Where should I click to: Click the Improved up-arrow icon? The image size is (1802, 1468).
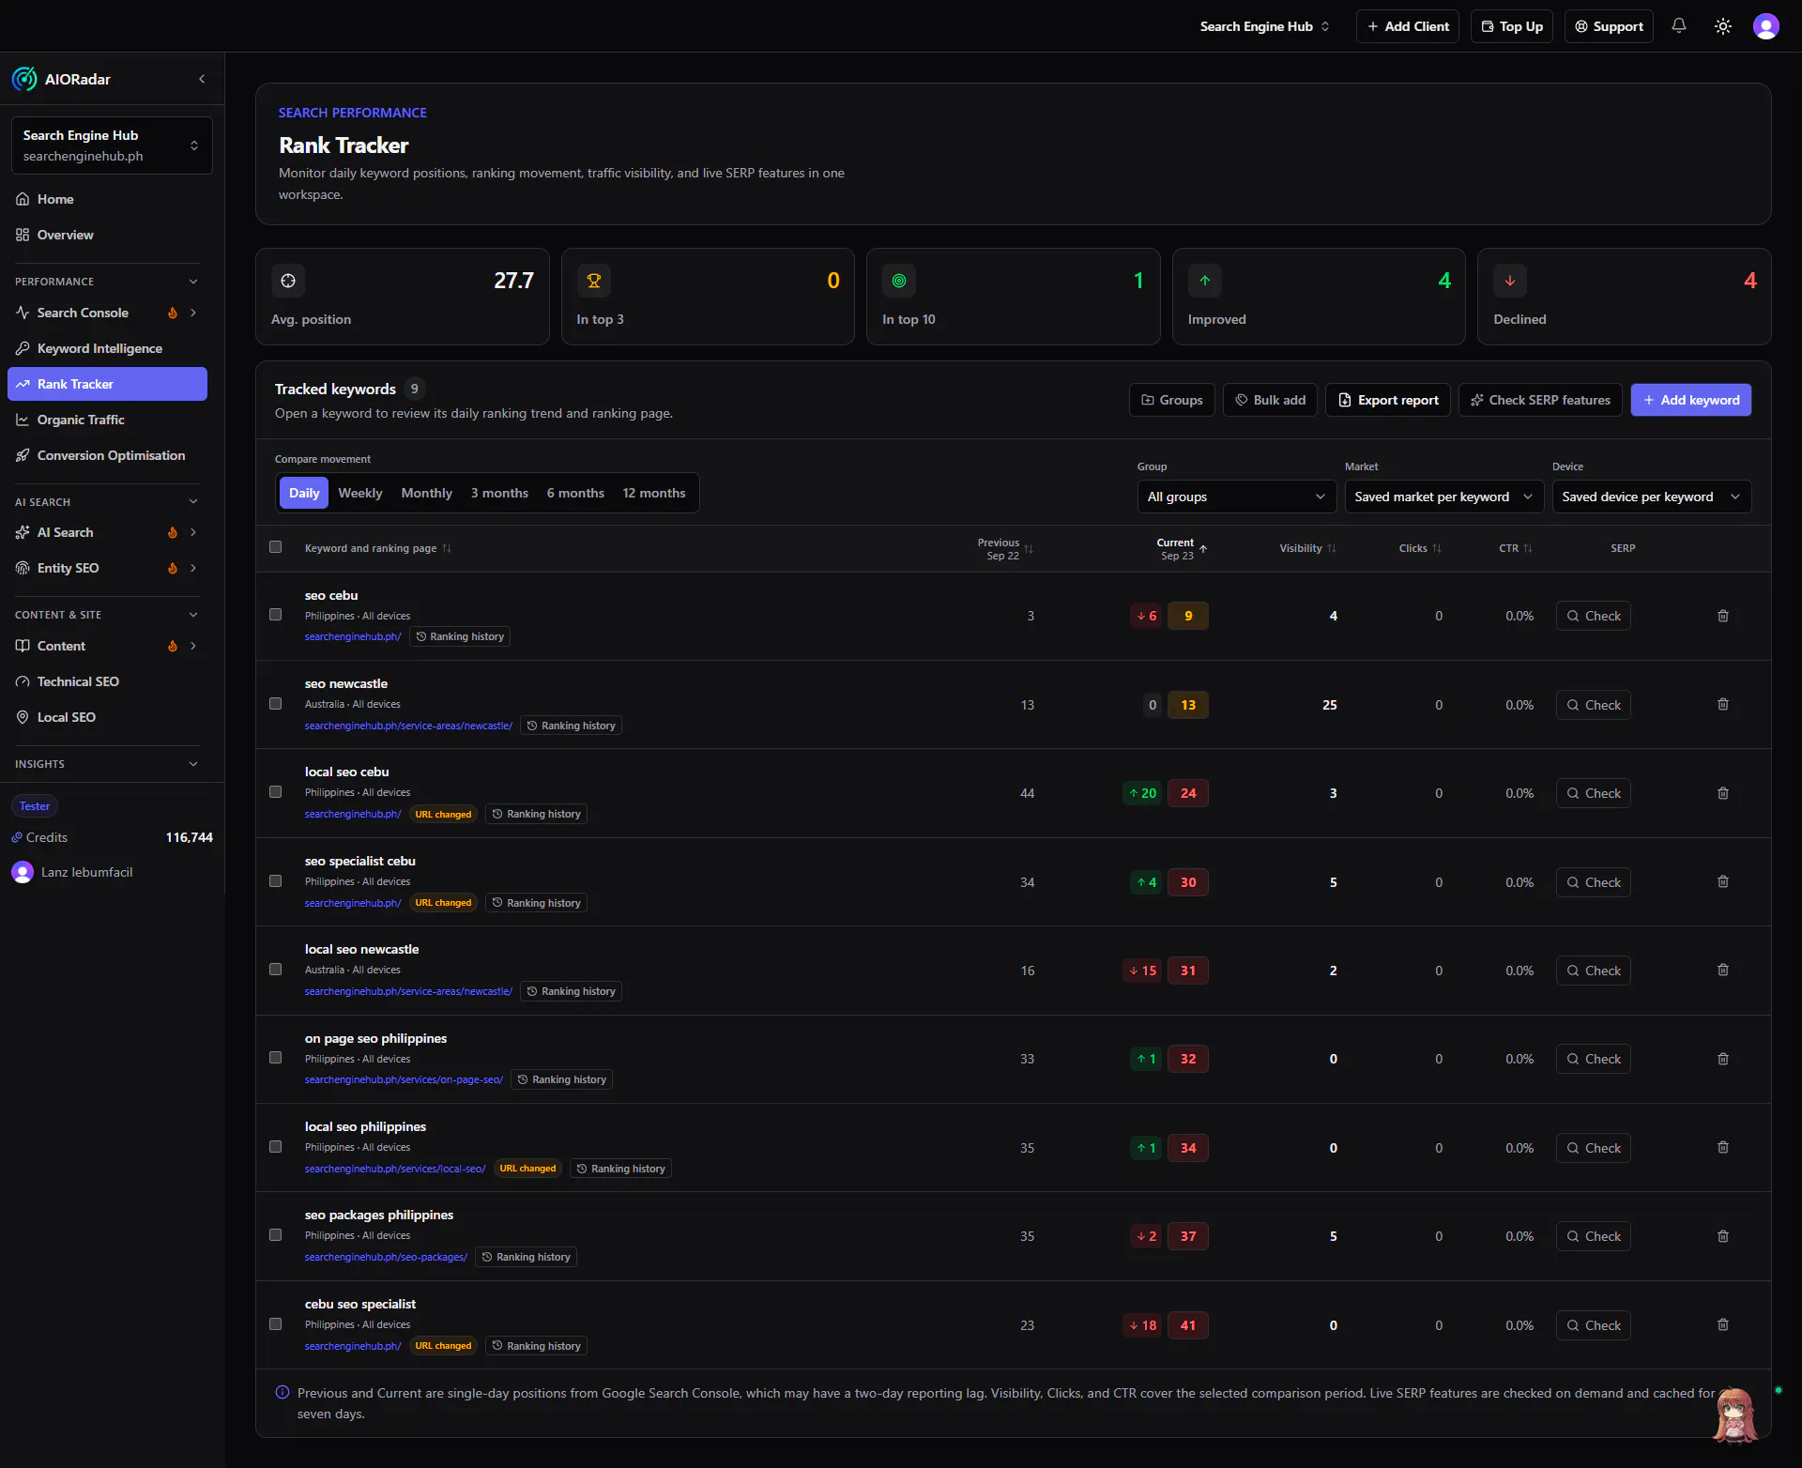coord(1205,281)
